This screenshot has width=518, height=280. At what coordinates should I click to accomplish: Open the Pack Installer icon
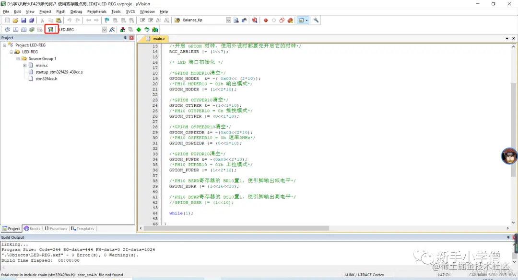coord(155,30)
